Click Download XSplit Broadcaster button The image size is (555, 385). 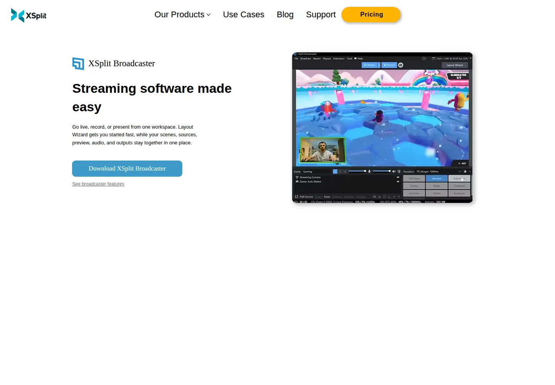127,169
